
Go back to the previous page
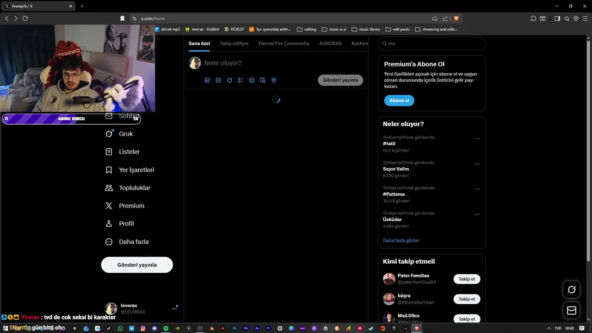pyautogui.click(x=6, y=18)
